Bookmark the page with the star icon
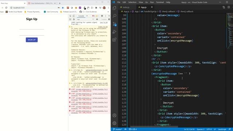The image size is (233, 131). coord(63,8)
